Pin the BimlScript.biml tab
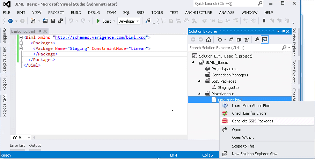 click(40, 31)
